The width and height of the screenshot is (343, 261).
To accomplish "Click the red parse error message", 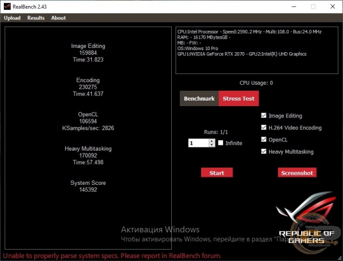I will [112, 256].
